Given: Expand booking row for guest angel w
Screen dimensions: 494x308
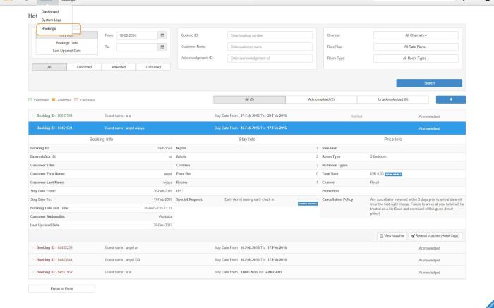Looking at the screenshot, I should click(x=247, y=248).
